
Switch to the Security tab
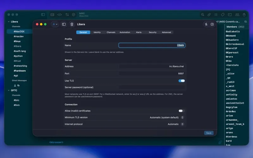(152, 32)
